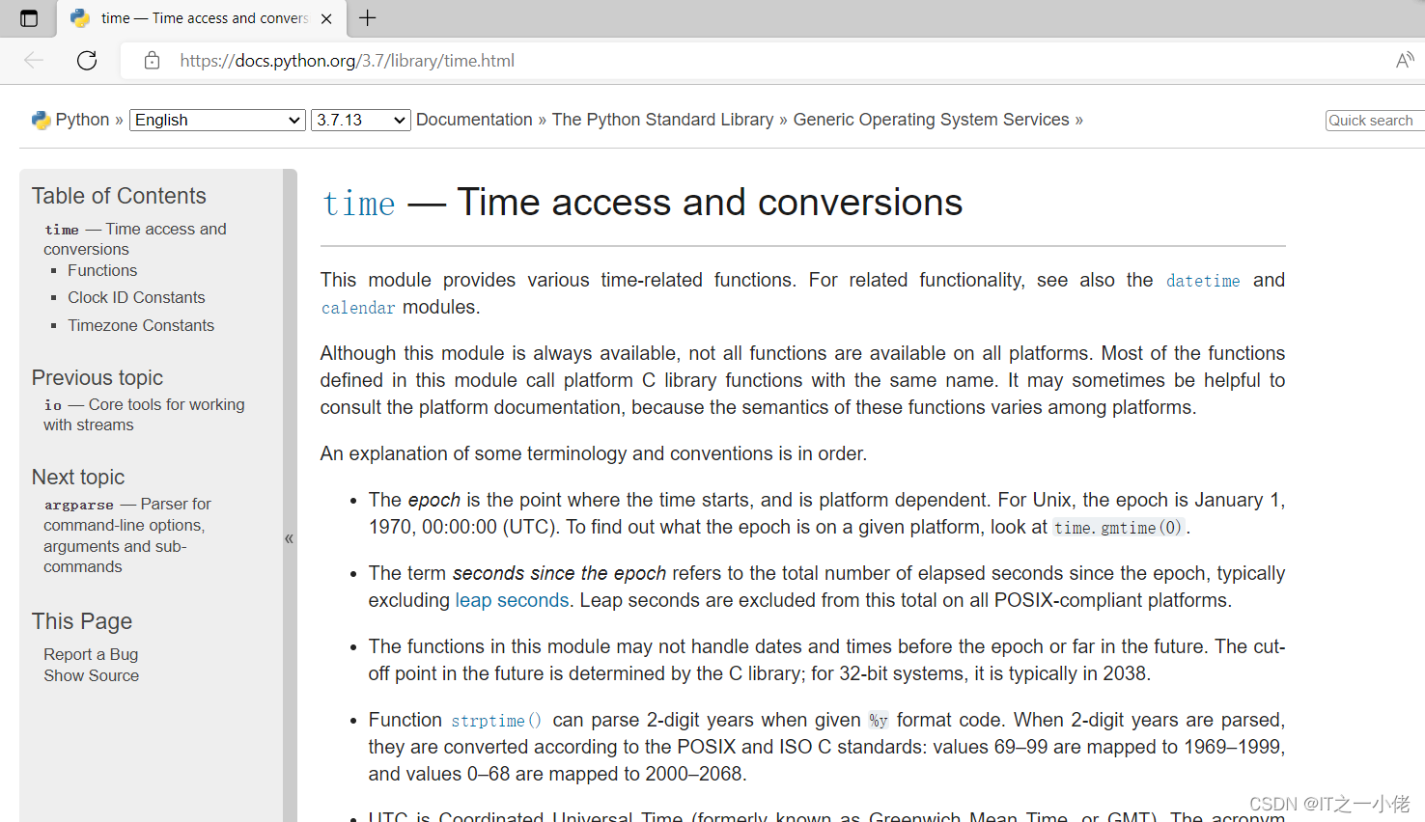Click the browser back arrow

(34, 61)
